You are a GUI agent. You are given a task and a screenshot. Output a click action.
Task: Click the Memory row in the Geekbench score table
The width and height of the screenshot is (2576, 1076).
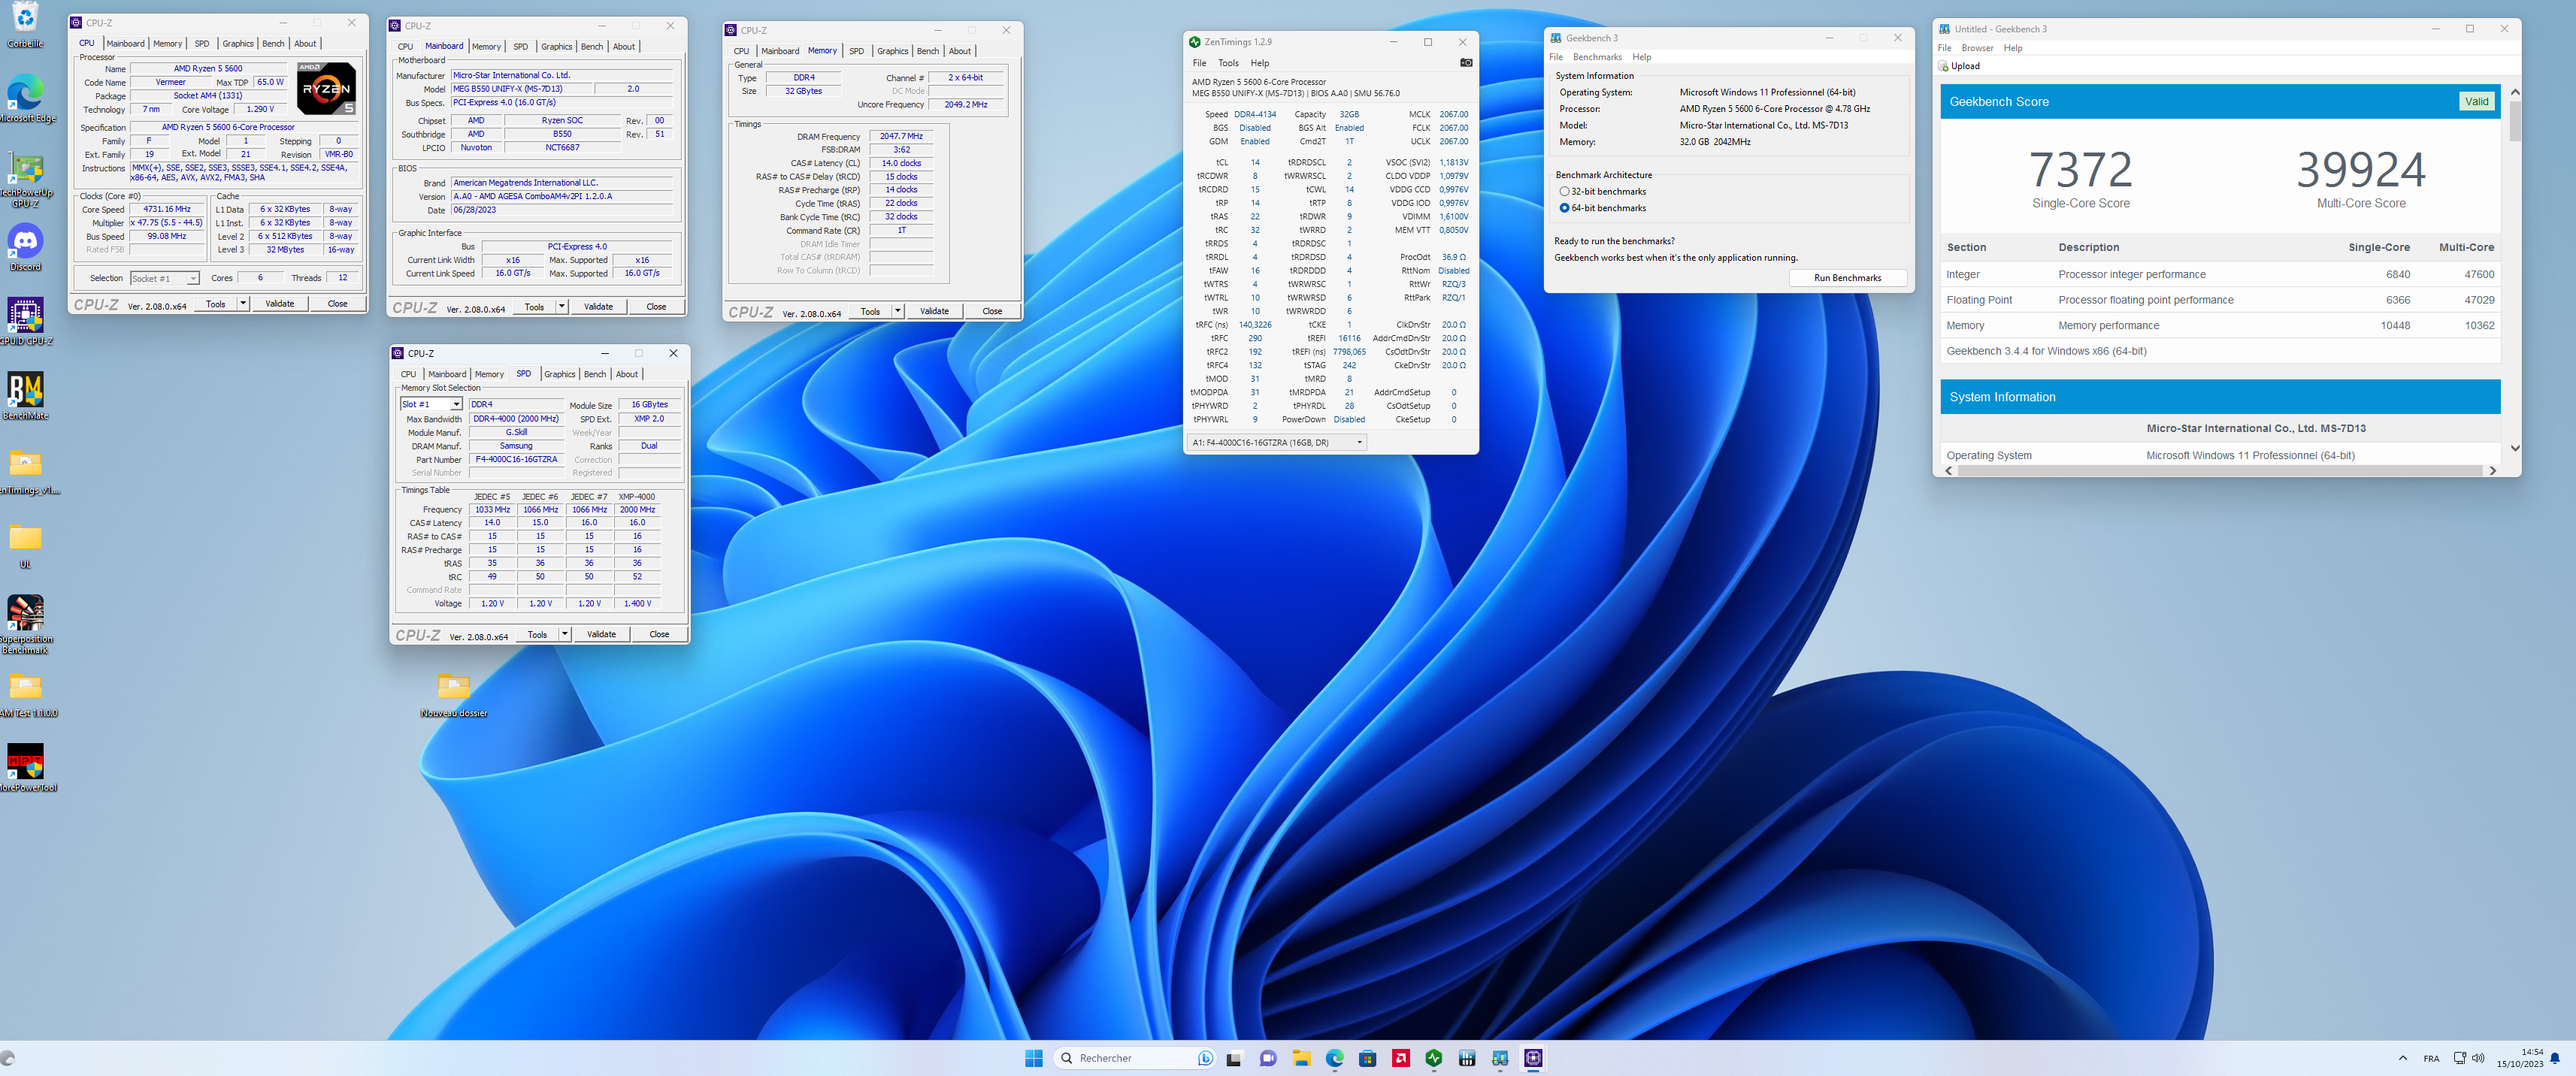[x=2220, y=325]
